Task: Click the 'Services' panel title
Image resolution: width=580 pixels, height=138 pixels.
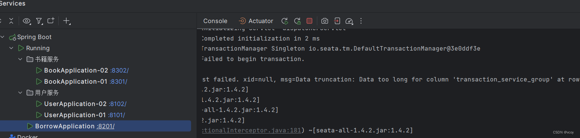Action: click(x=12, y=4)
